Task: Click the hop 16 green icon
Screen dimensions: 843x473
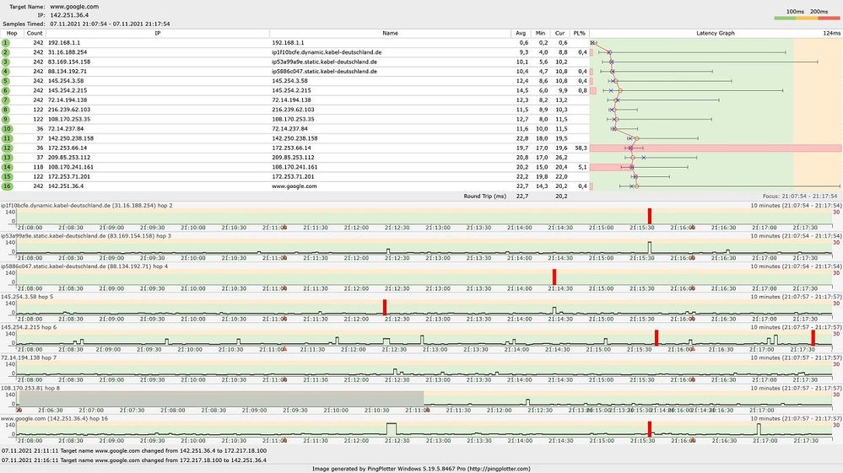Action: tap(7, 186)
